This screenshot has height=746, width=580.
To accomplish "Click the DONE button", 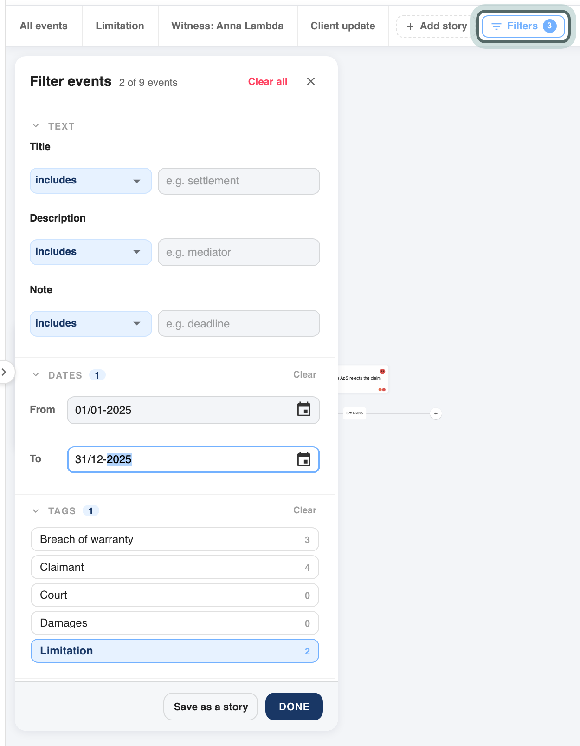I will coord(294,707).
